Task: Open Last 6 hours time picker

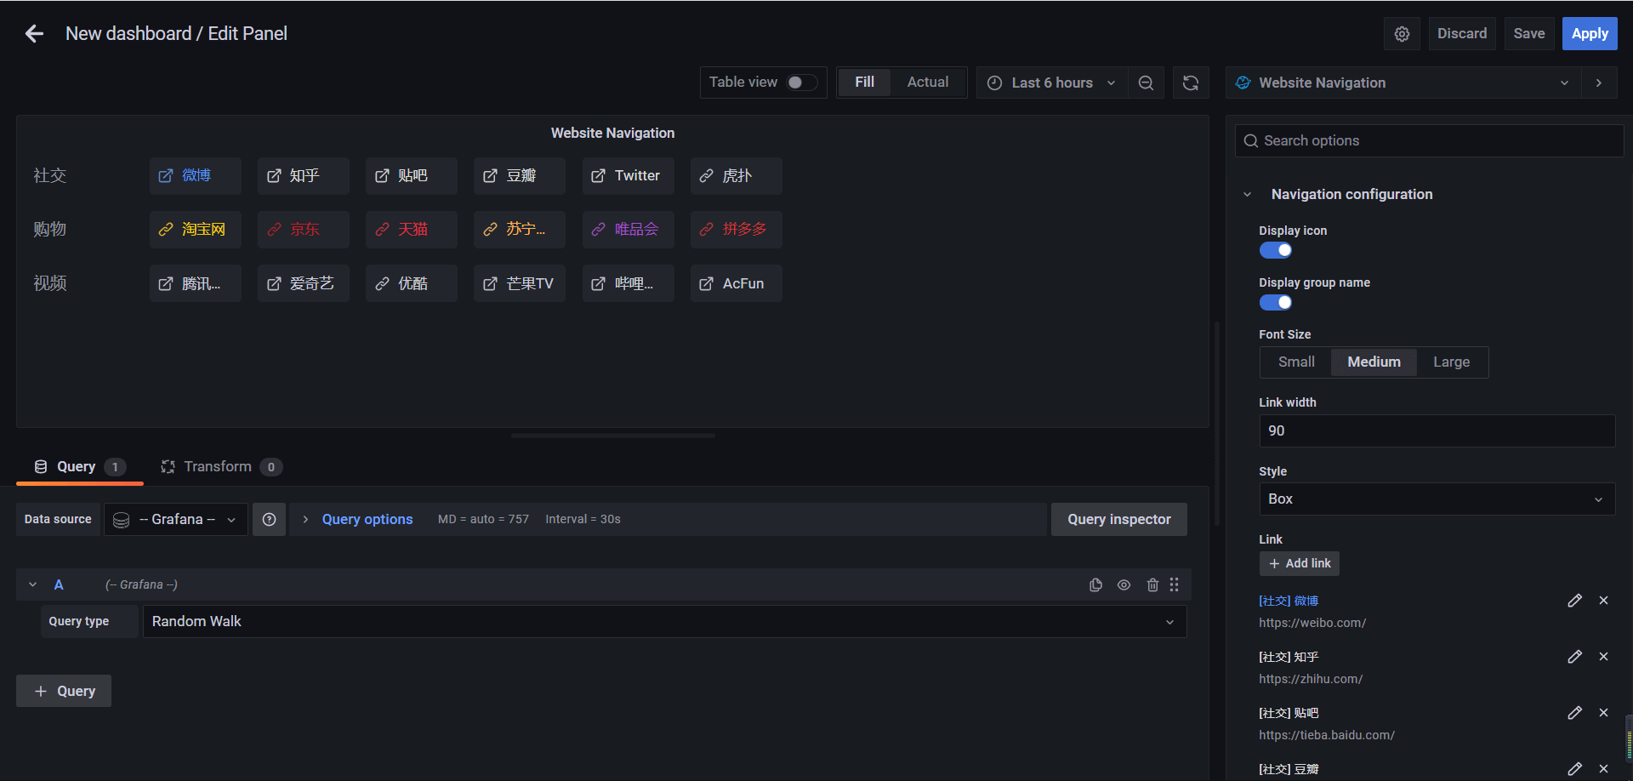Action: [x=1052, y=83]
